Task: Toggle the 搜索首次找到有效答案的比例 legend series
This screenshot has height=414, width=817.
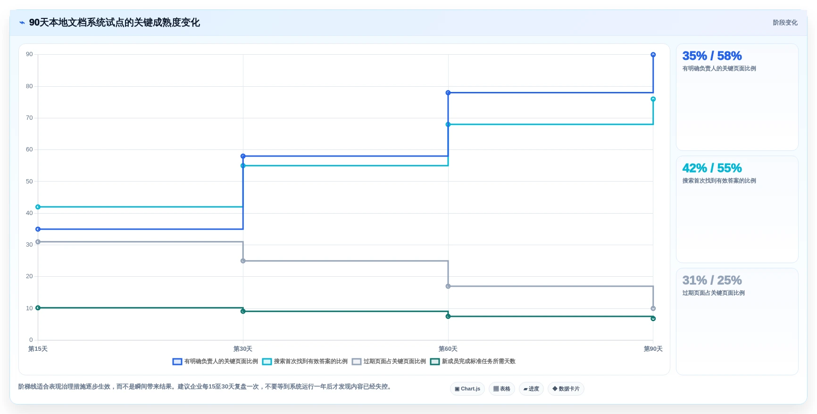Action: tap(305, 362)
